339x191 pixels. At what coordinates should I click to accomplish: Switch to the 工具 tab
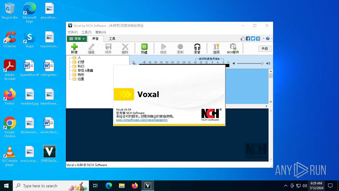coord(112,39)
